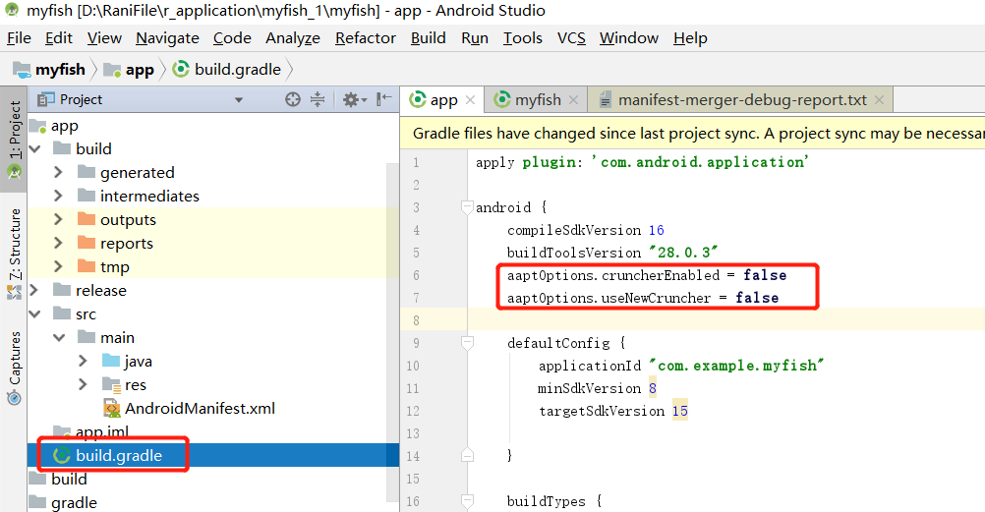Open the File menu
Image resolution: width=985 pixels, height=512 pixels.
click(19, 38)
